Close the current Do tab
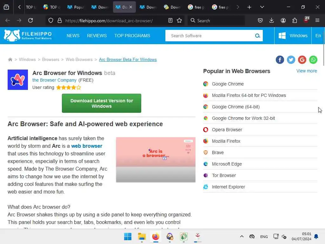Screen dimensions: 325x244 [x=131, y=7]
